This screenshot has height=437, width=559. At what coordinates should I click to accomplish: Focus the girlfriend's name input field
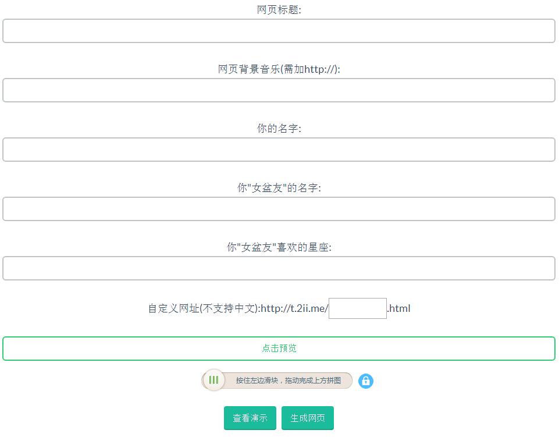pos(279,209)
